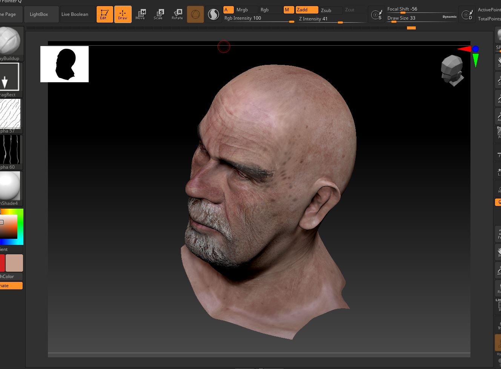Image resolution: width=501 pixels, height=369 pixels.
Task: Enable Zsub sculpt mode
Action: pos(331,10)
